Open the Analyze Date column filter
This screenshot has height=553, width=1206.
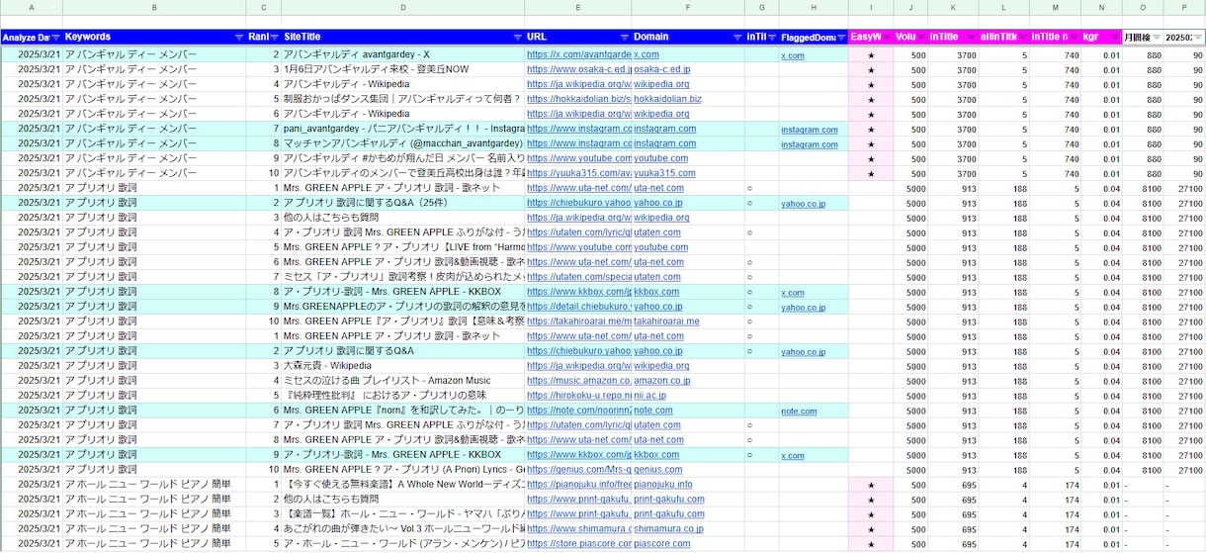(56, 38)
